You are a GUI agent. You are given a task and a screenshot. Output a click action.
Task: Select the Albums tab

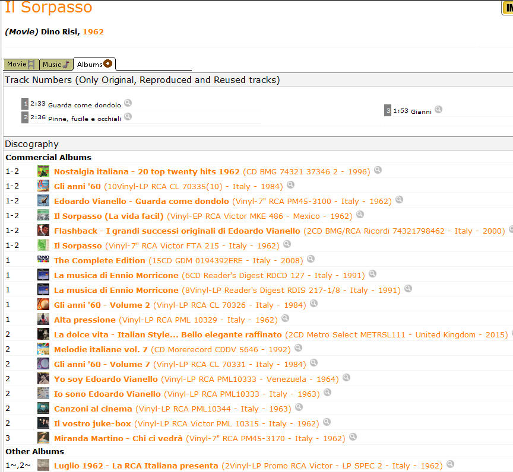[94, 64]
